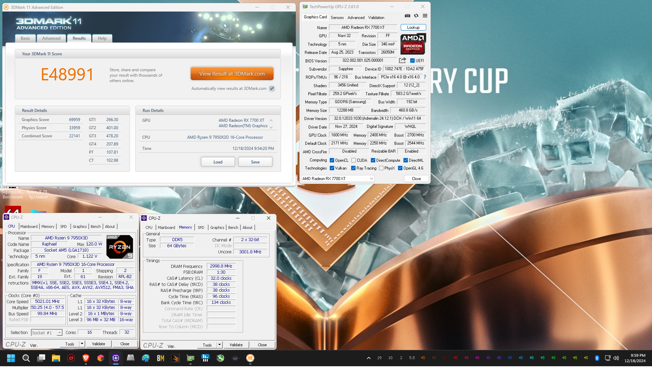Open the GPU-Z graphics card selector dropdown

click(338, 179)
